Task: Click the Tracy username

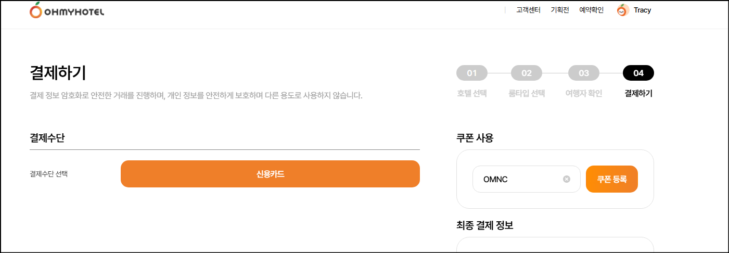Action: pyautogui.click(x=643, y=10)
